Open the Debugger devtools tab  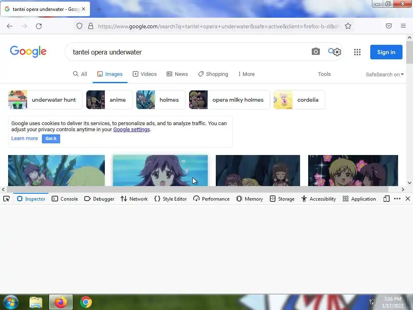[99, 199]
